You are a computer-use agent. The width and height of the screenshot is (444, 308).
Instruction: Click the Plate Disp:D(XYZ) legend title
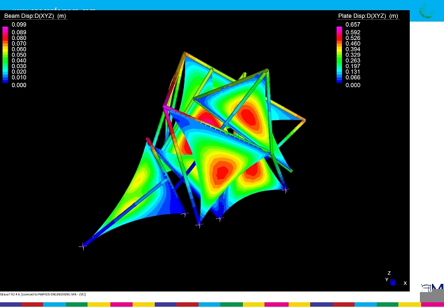(367, 16)
